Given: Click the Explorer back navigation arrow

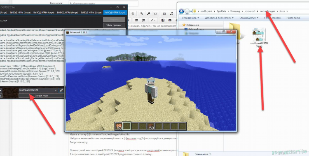Looking at the screenshot, I should [x=182, y=11].
